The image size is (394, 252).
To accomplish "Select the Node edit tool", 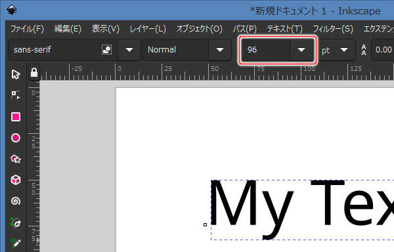I will coord(16,95).
